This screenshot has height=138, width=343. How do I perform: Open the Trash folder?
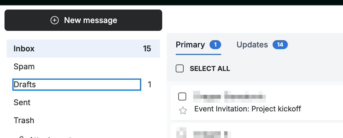pyautogui.click(x=83, y=120)
